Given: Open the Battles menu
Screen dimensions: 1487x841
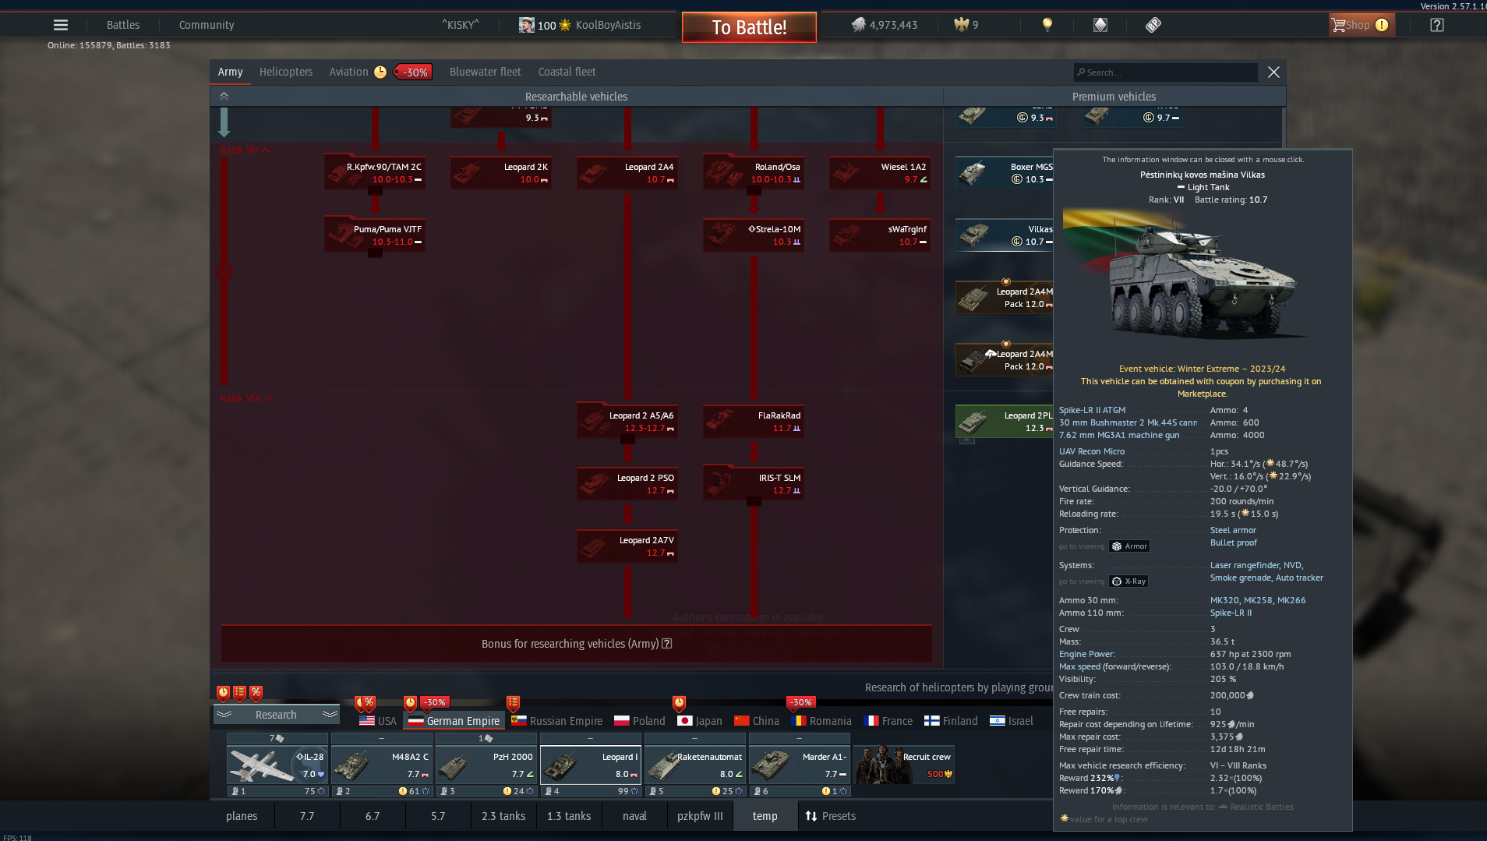Looking at the screenshot, I should pyautogui.click(x=123, y=25).
